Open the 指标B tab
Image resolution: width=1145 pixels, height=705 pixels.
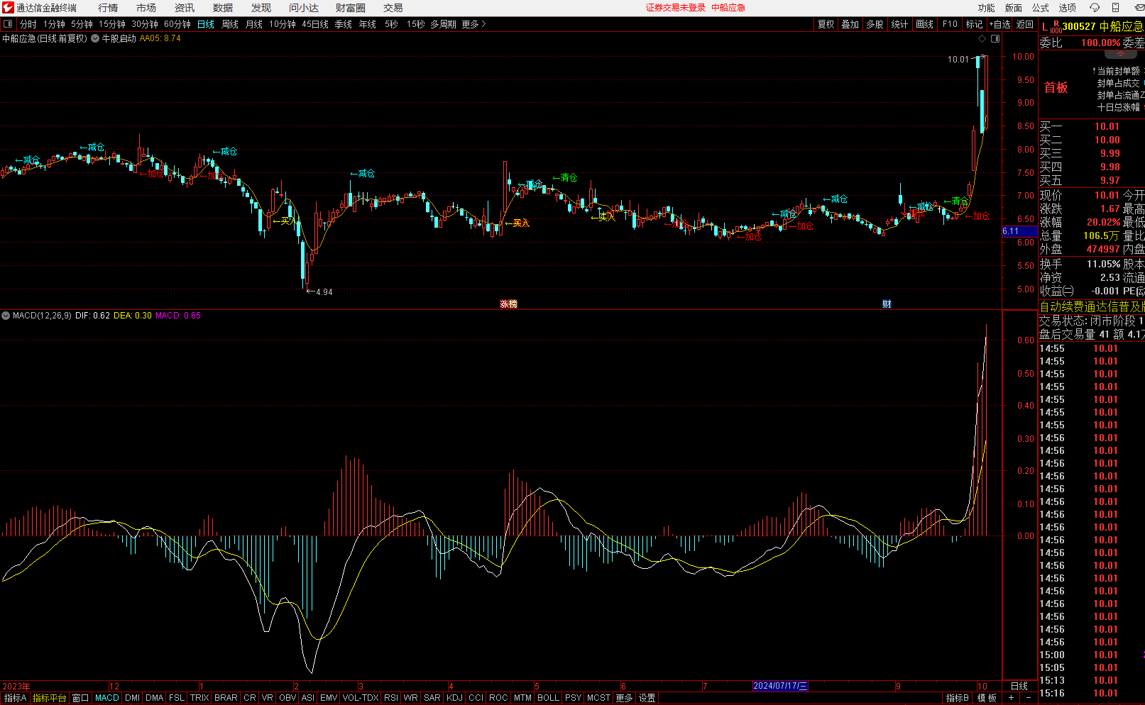[x=958, y=698]
